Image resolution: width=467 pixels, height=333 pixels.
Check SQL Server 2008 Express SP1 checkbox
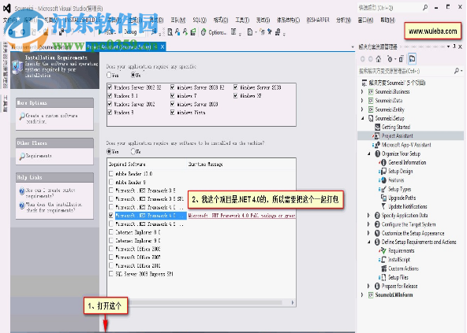[x=111, y=273]
